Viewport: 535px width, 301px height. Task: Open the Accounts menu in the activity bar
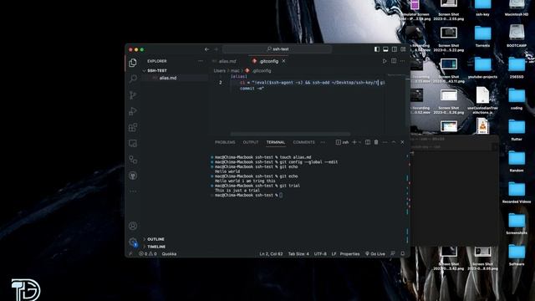pyautogui.click(x=133, y=226)
